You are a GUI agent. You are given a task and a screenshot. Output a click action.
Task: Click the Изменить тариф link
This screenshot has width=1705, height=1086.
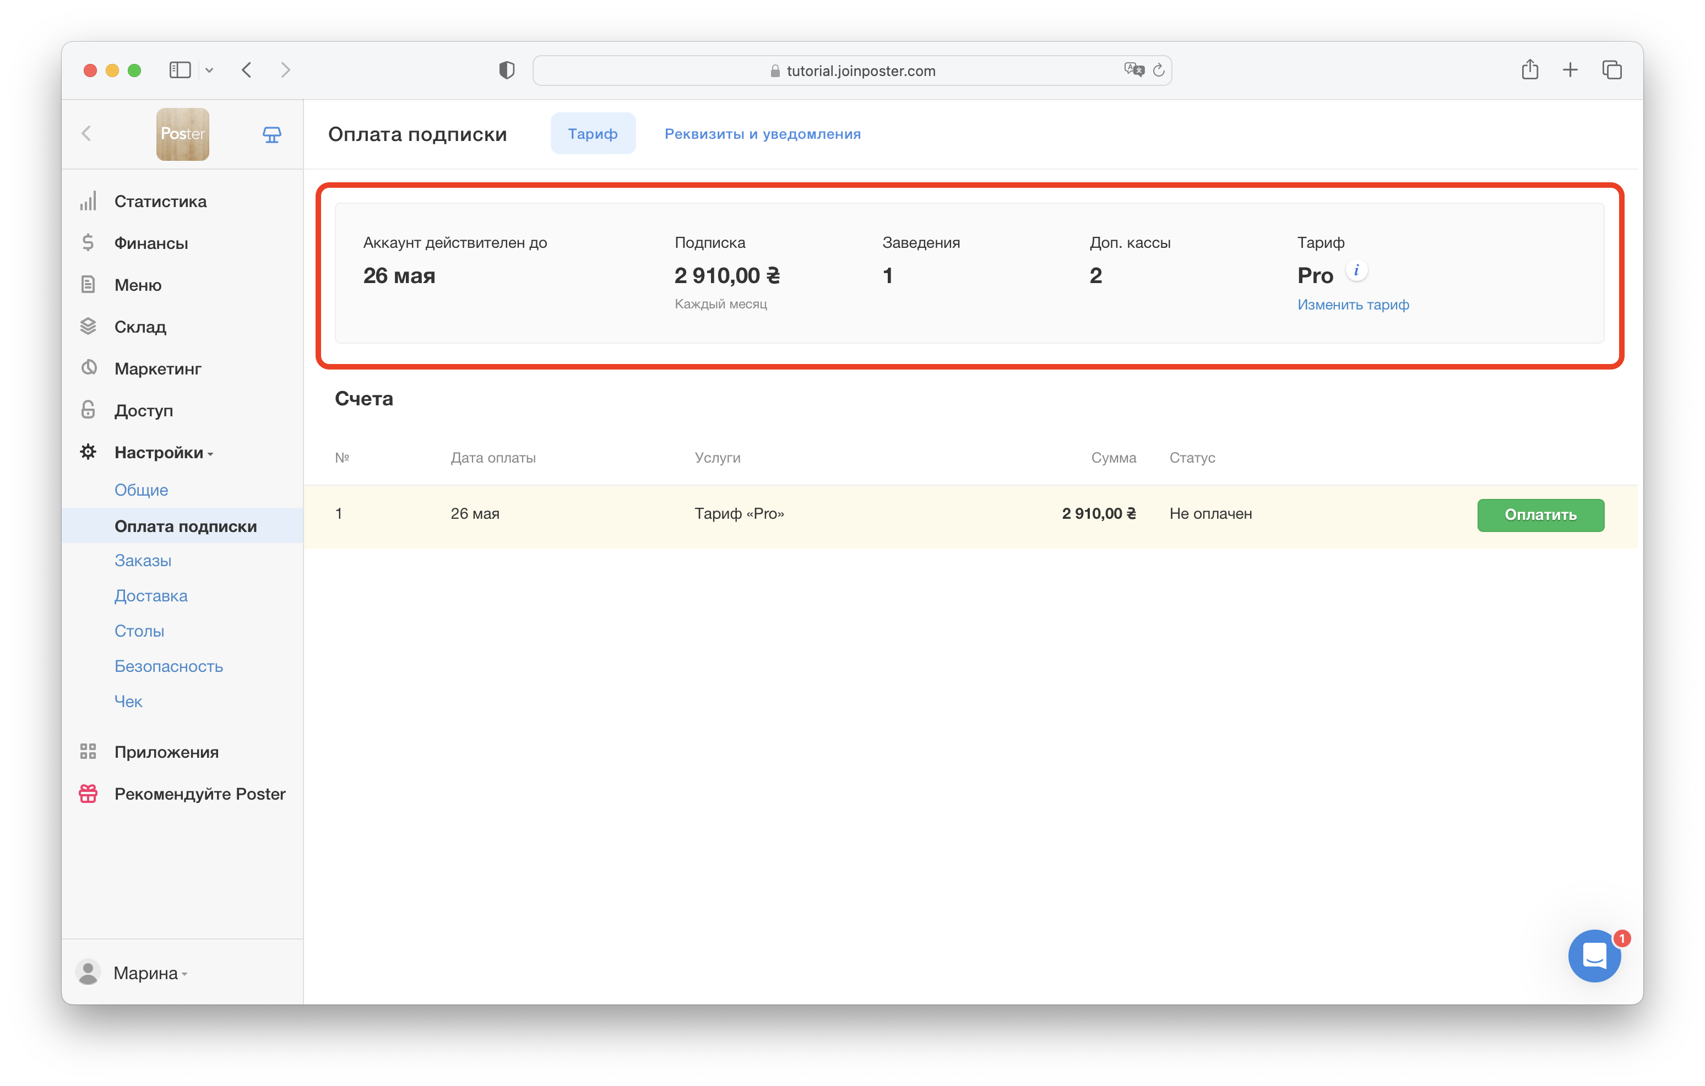(x=1353, y=305)
